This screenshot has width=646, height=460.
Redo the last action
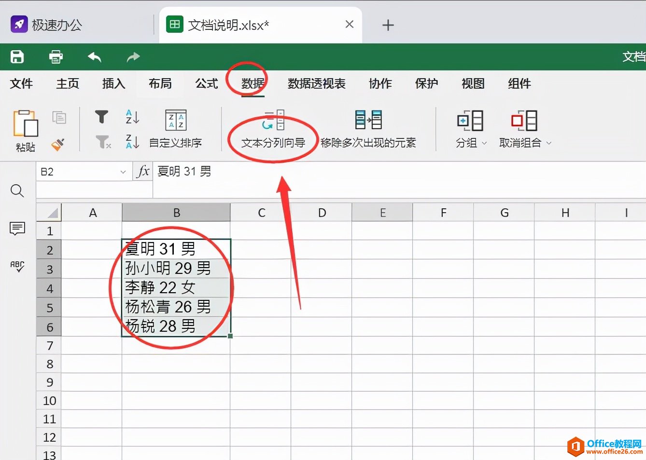click(132, 56)
